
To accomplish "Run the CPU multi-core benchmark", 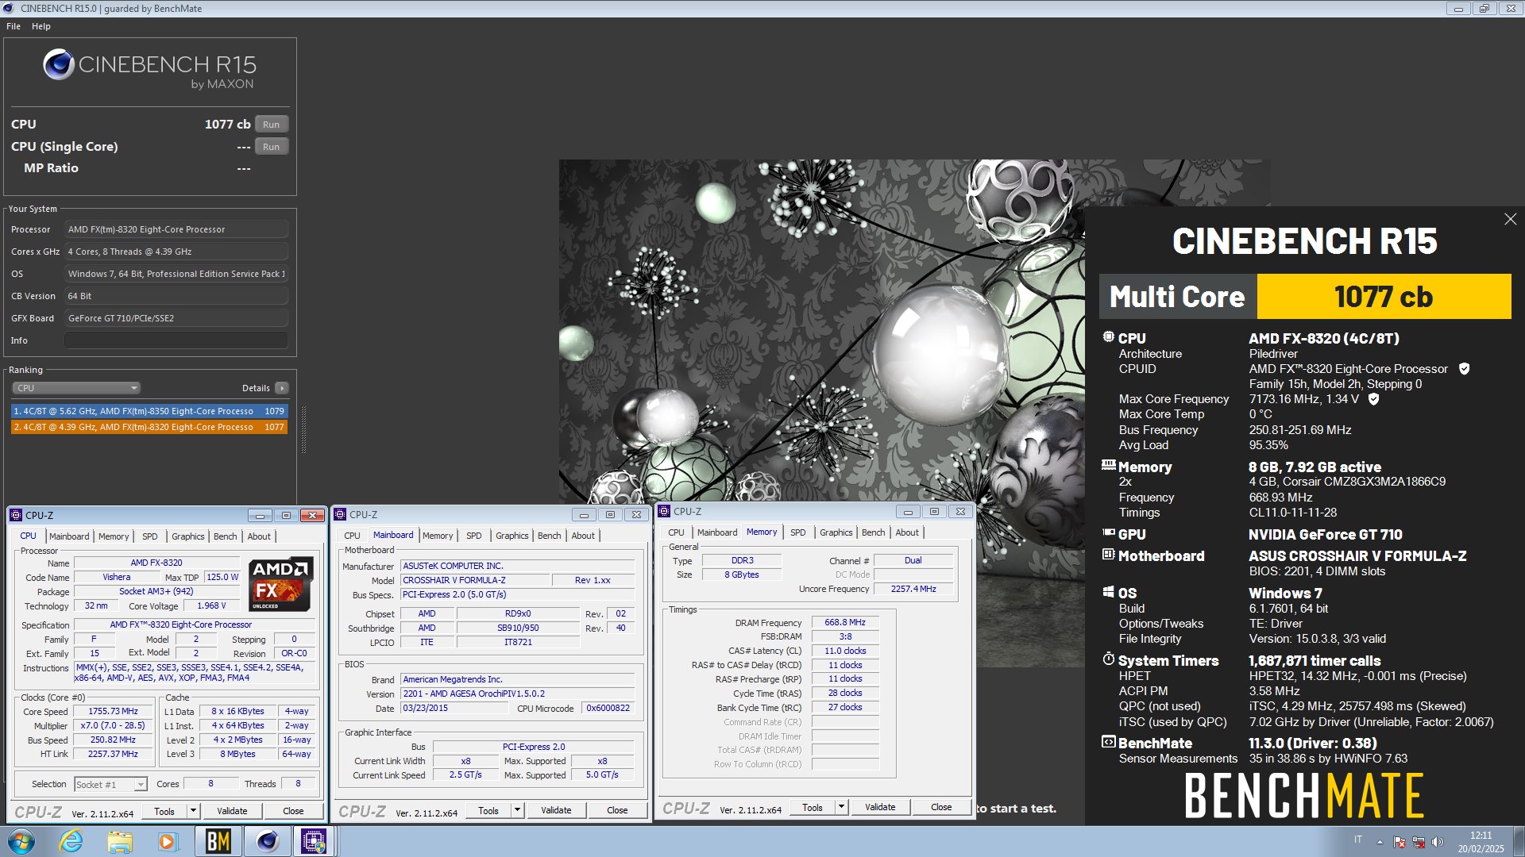I will click(271, 125).
